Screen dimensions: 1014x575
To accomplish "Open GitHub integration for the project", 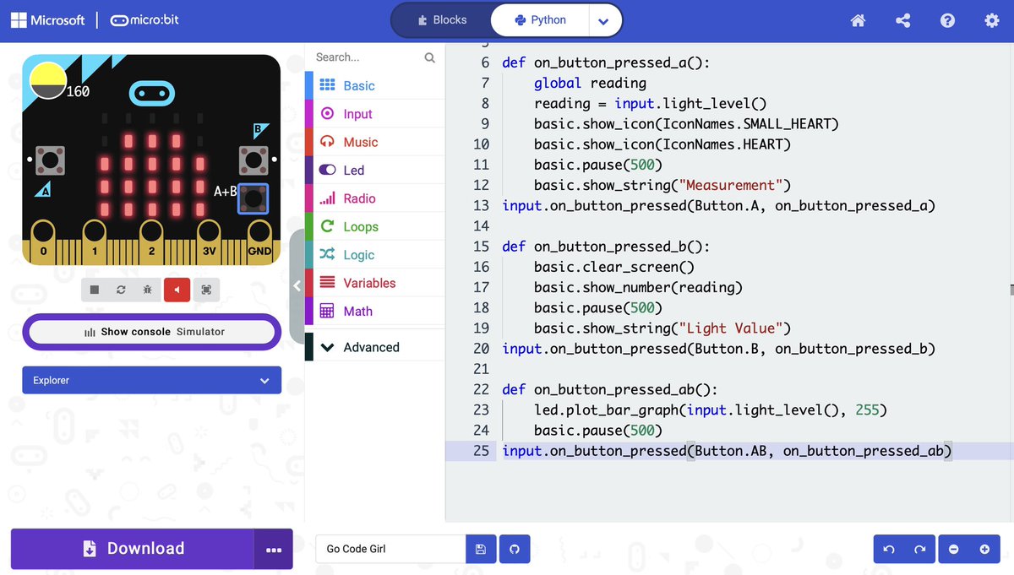I will (x=515, y=549).
